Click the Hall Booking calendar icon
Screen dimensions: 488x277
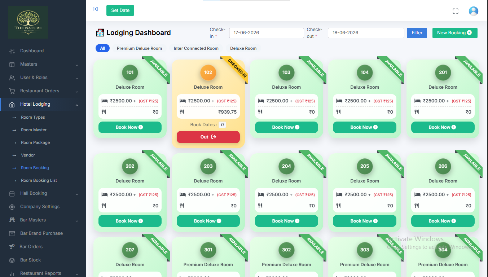point(12,194)
